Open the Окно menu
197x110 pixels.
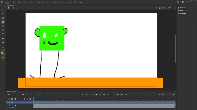[x=76, y=2]
